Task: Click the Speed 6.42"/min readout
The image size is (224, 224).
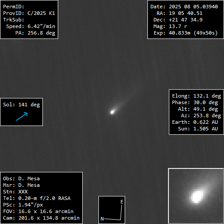Action: [31, 26]
